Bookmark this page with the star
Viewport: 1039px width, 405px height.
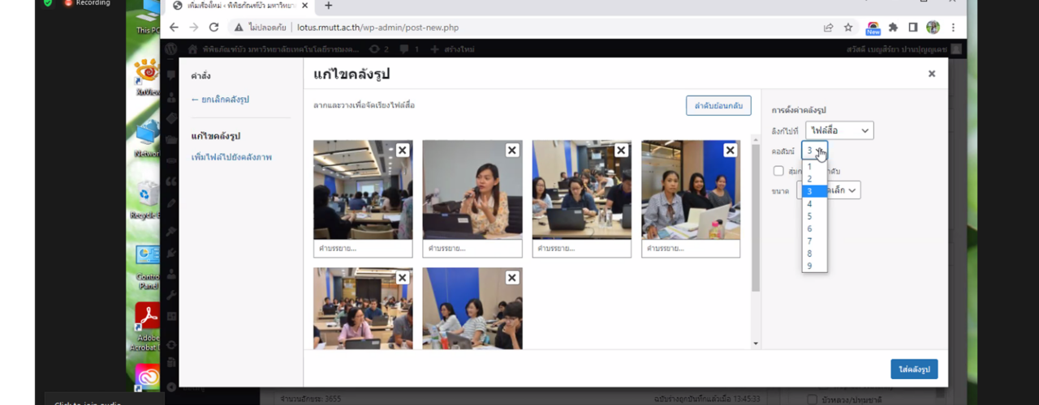tap(848, 27)
